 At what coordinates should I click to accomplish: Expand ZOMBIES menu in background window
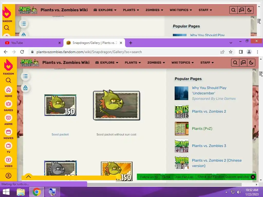154,10
